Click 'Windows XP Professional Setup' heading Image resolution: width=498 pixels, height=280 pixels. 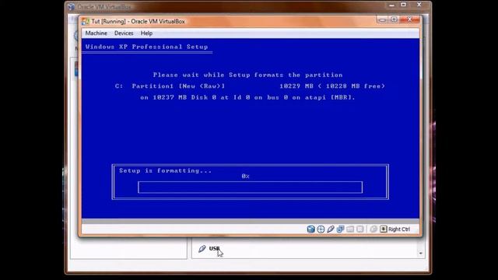tap(146, 47)
